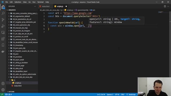Open the Manage gear icon
Image resolution: width=171 pixels, height=96 pixels.
(x=3, y=90)
